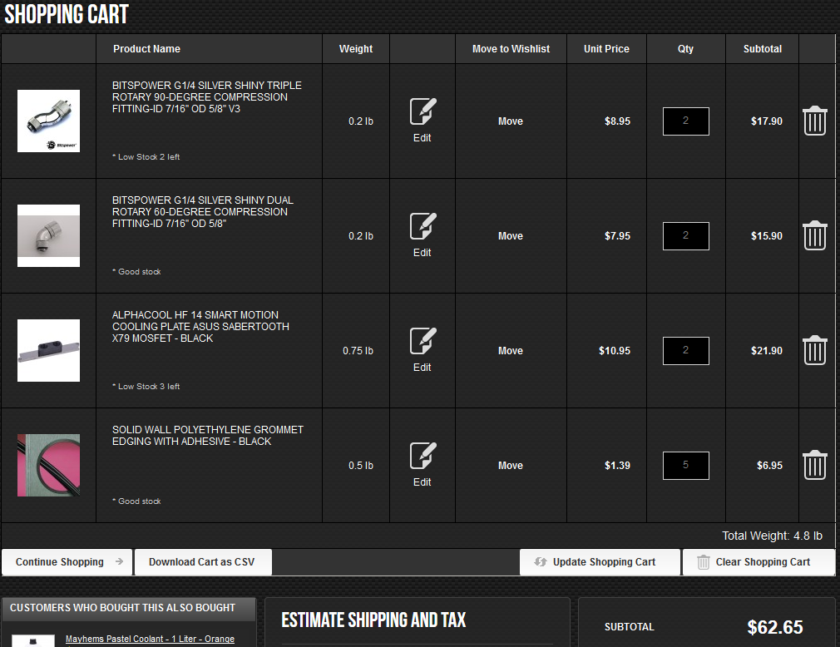This screenshot has height=647, width=840.
Task: Clear Shopping Cart
Action: (x=759, y=562)
